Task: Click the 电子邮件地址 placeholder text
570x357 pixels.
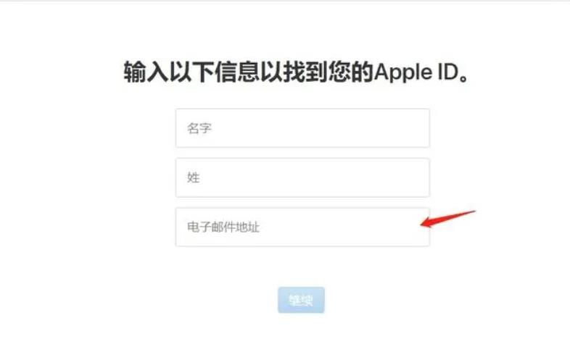Action: click(223, 227)
